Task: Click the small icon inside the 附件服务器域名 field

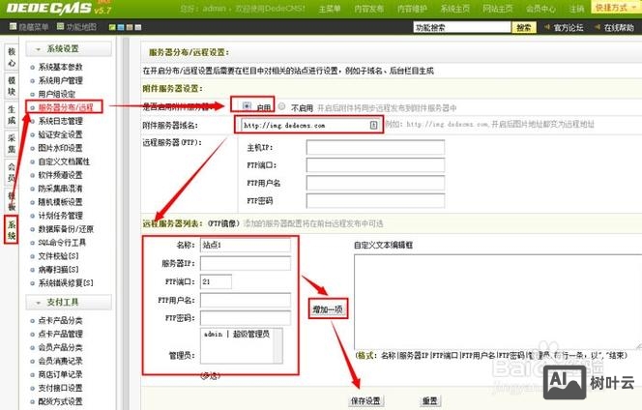Action: coord(373,125)
